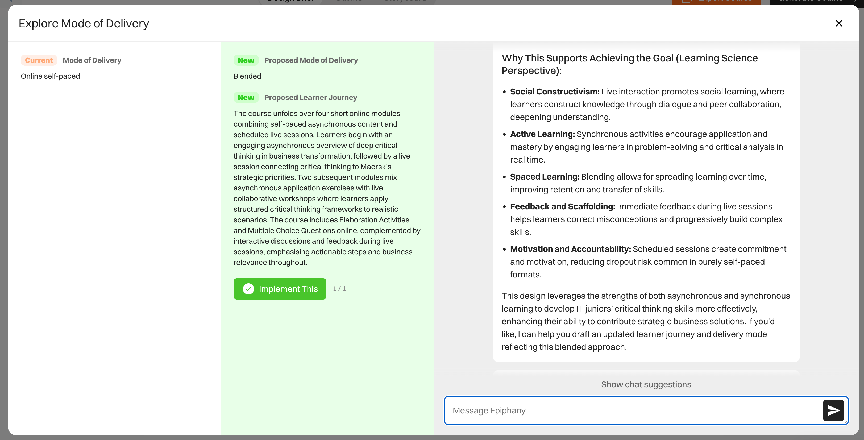Click the '1 / 1' proposal counter
The height and width of the screenshot is (440, 864).
[339, 289]
